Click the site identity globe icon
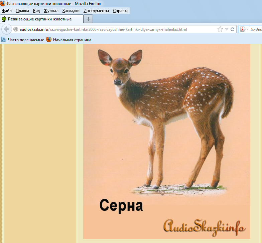The width and height of the screenshot is (262, 243). pyautogui.click(x=16, y=29)
